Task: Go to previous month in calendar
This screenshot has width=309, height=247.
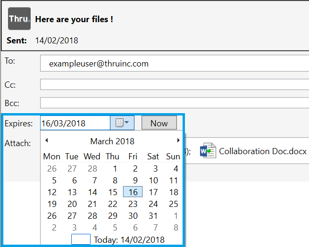Action: [x=47, y=140]
